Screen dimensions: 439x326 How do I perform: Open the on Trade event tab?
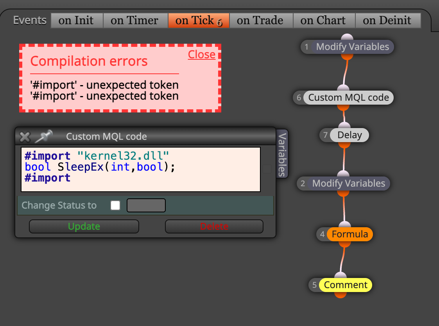(261, 20)
